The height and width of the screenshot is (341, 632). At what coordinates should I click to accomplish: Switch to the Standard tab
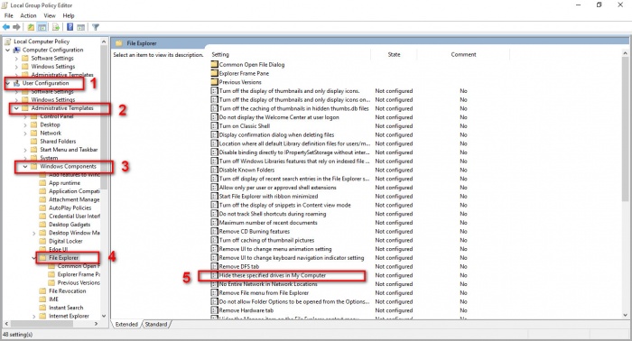tap(156, 324)
